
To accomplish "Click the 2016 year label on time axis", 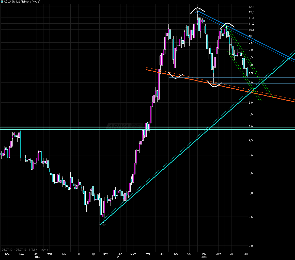I will pyautogui.click(x=204, y=257).
